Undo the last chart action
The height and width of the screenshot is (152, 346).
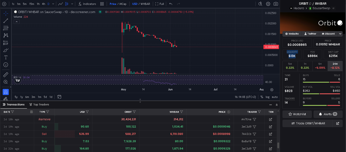point(171,4)
